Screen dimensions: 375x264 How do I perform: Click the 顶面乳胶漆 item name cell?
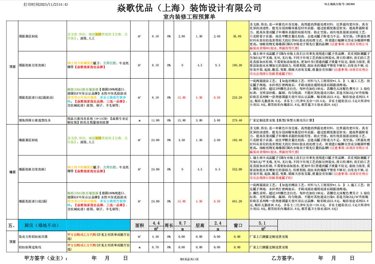coord(36,97)
